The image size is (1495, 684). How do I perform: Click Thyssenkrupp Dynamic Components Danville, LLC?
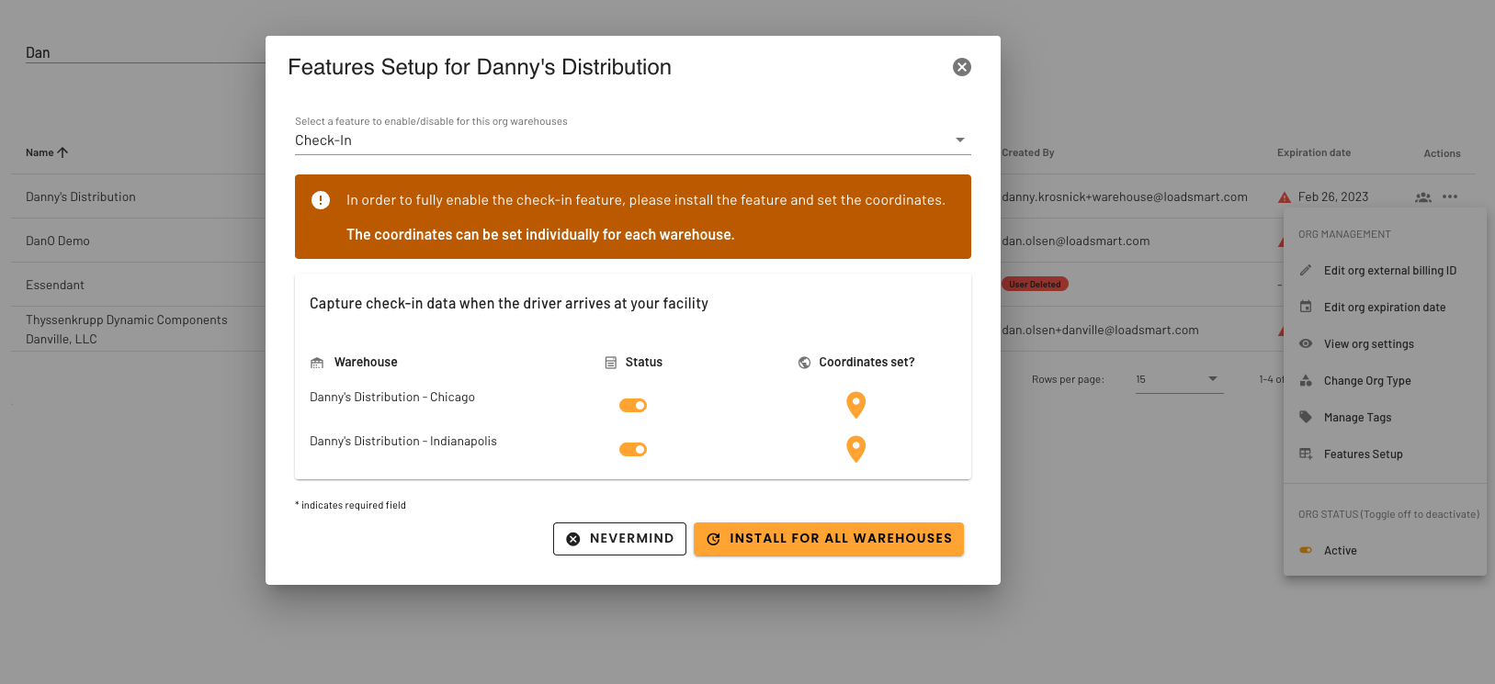pos(127,330)
